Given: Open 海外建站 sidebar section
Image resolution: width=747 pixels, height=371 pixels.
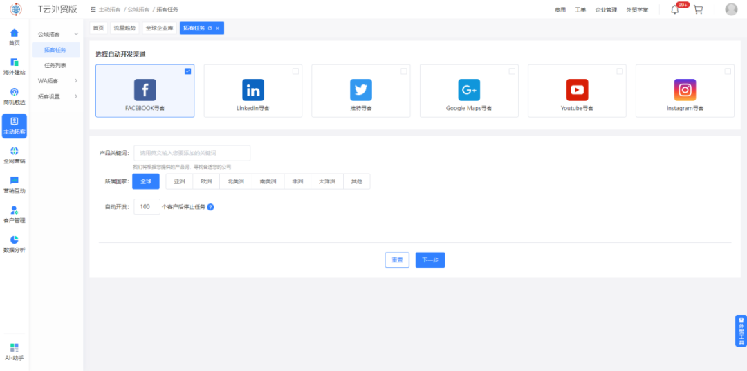Looking at the screenshot, I should click(x=15, y=66).
